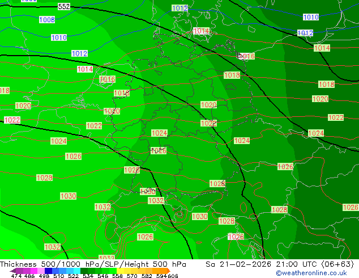Select the map title 'Thickness 500/1000 hPa/SLP/Height 500 hPa'
The height and width of the screenshot is (278, 359).
tap(93, 264)
